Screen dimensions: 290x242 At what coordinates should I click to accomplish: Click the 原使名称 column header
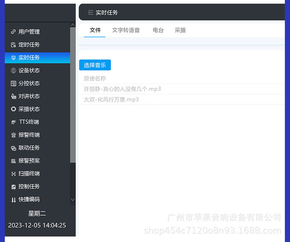point(95,79)
